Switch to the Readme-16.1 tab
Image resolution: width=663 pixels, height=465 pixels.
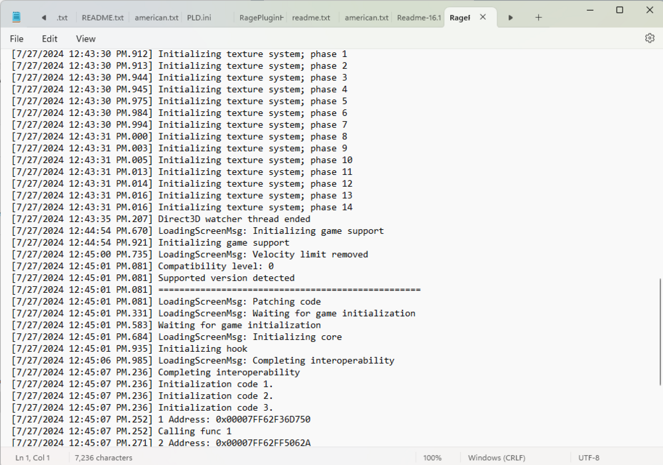tap(418, 17)
